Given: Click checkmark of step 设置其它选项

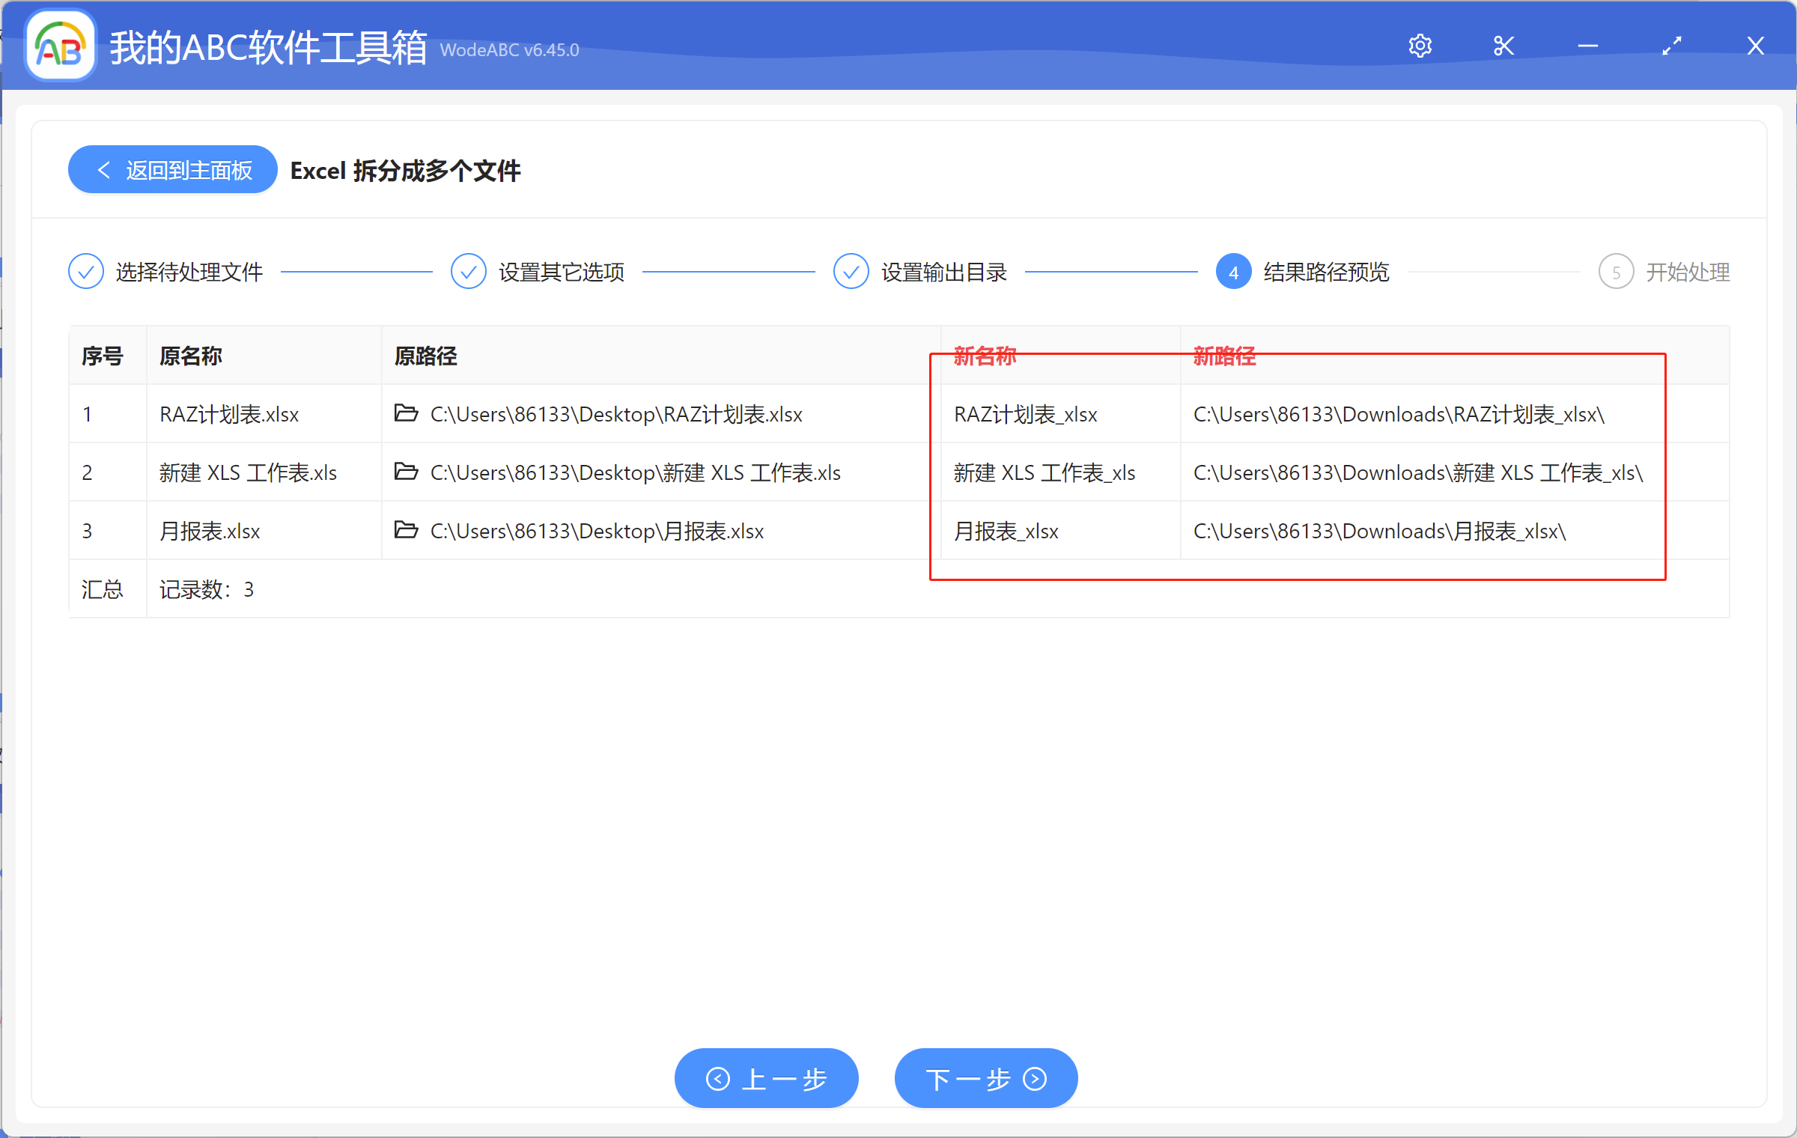Looking at the screenshot, I should [469, 271].
